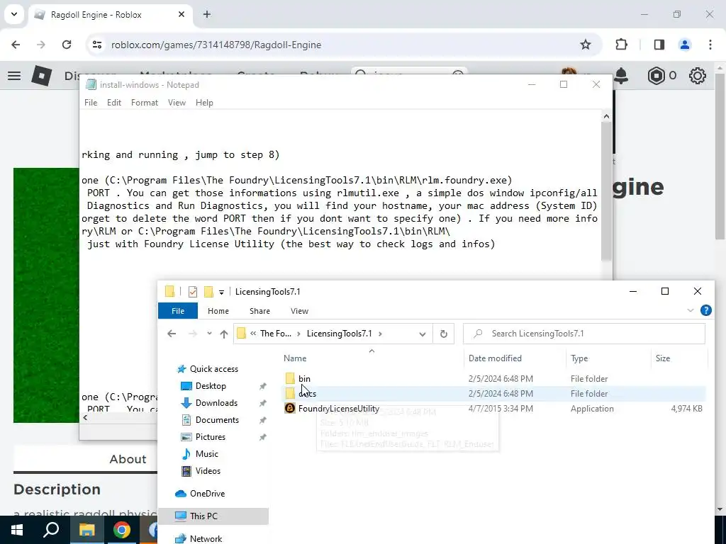Click the New folder quick access icon
The image size is (726, 544).
click(208, 292)
